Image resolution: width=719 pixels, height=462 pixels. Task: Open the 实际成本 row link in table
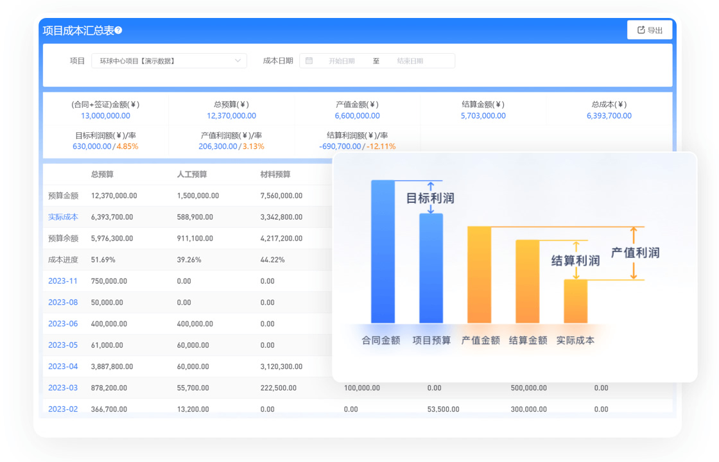click(63, 217)
